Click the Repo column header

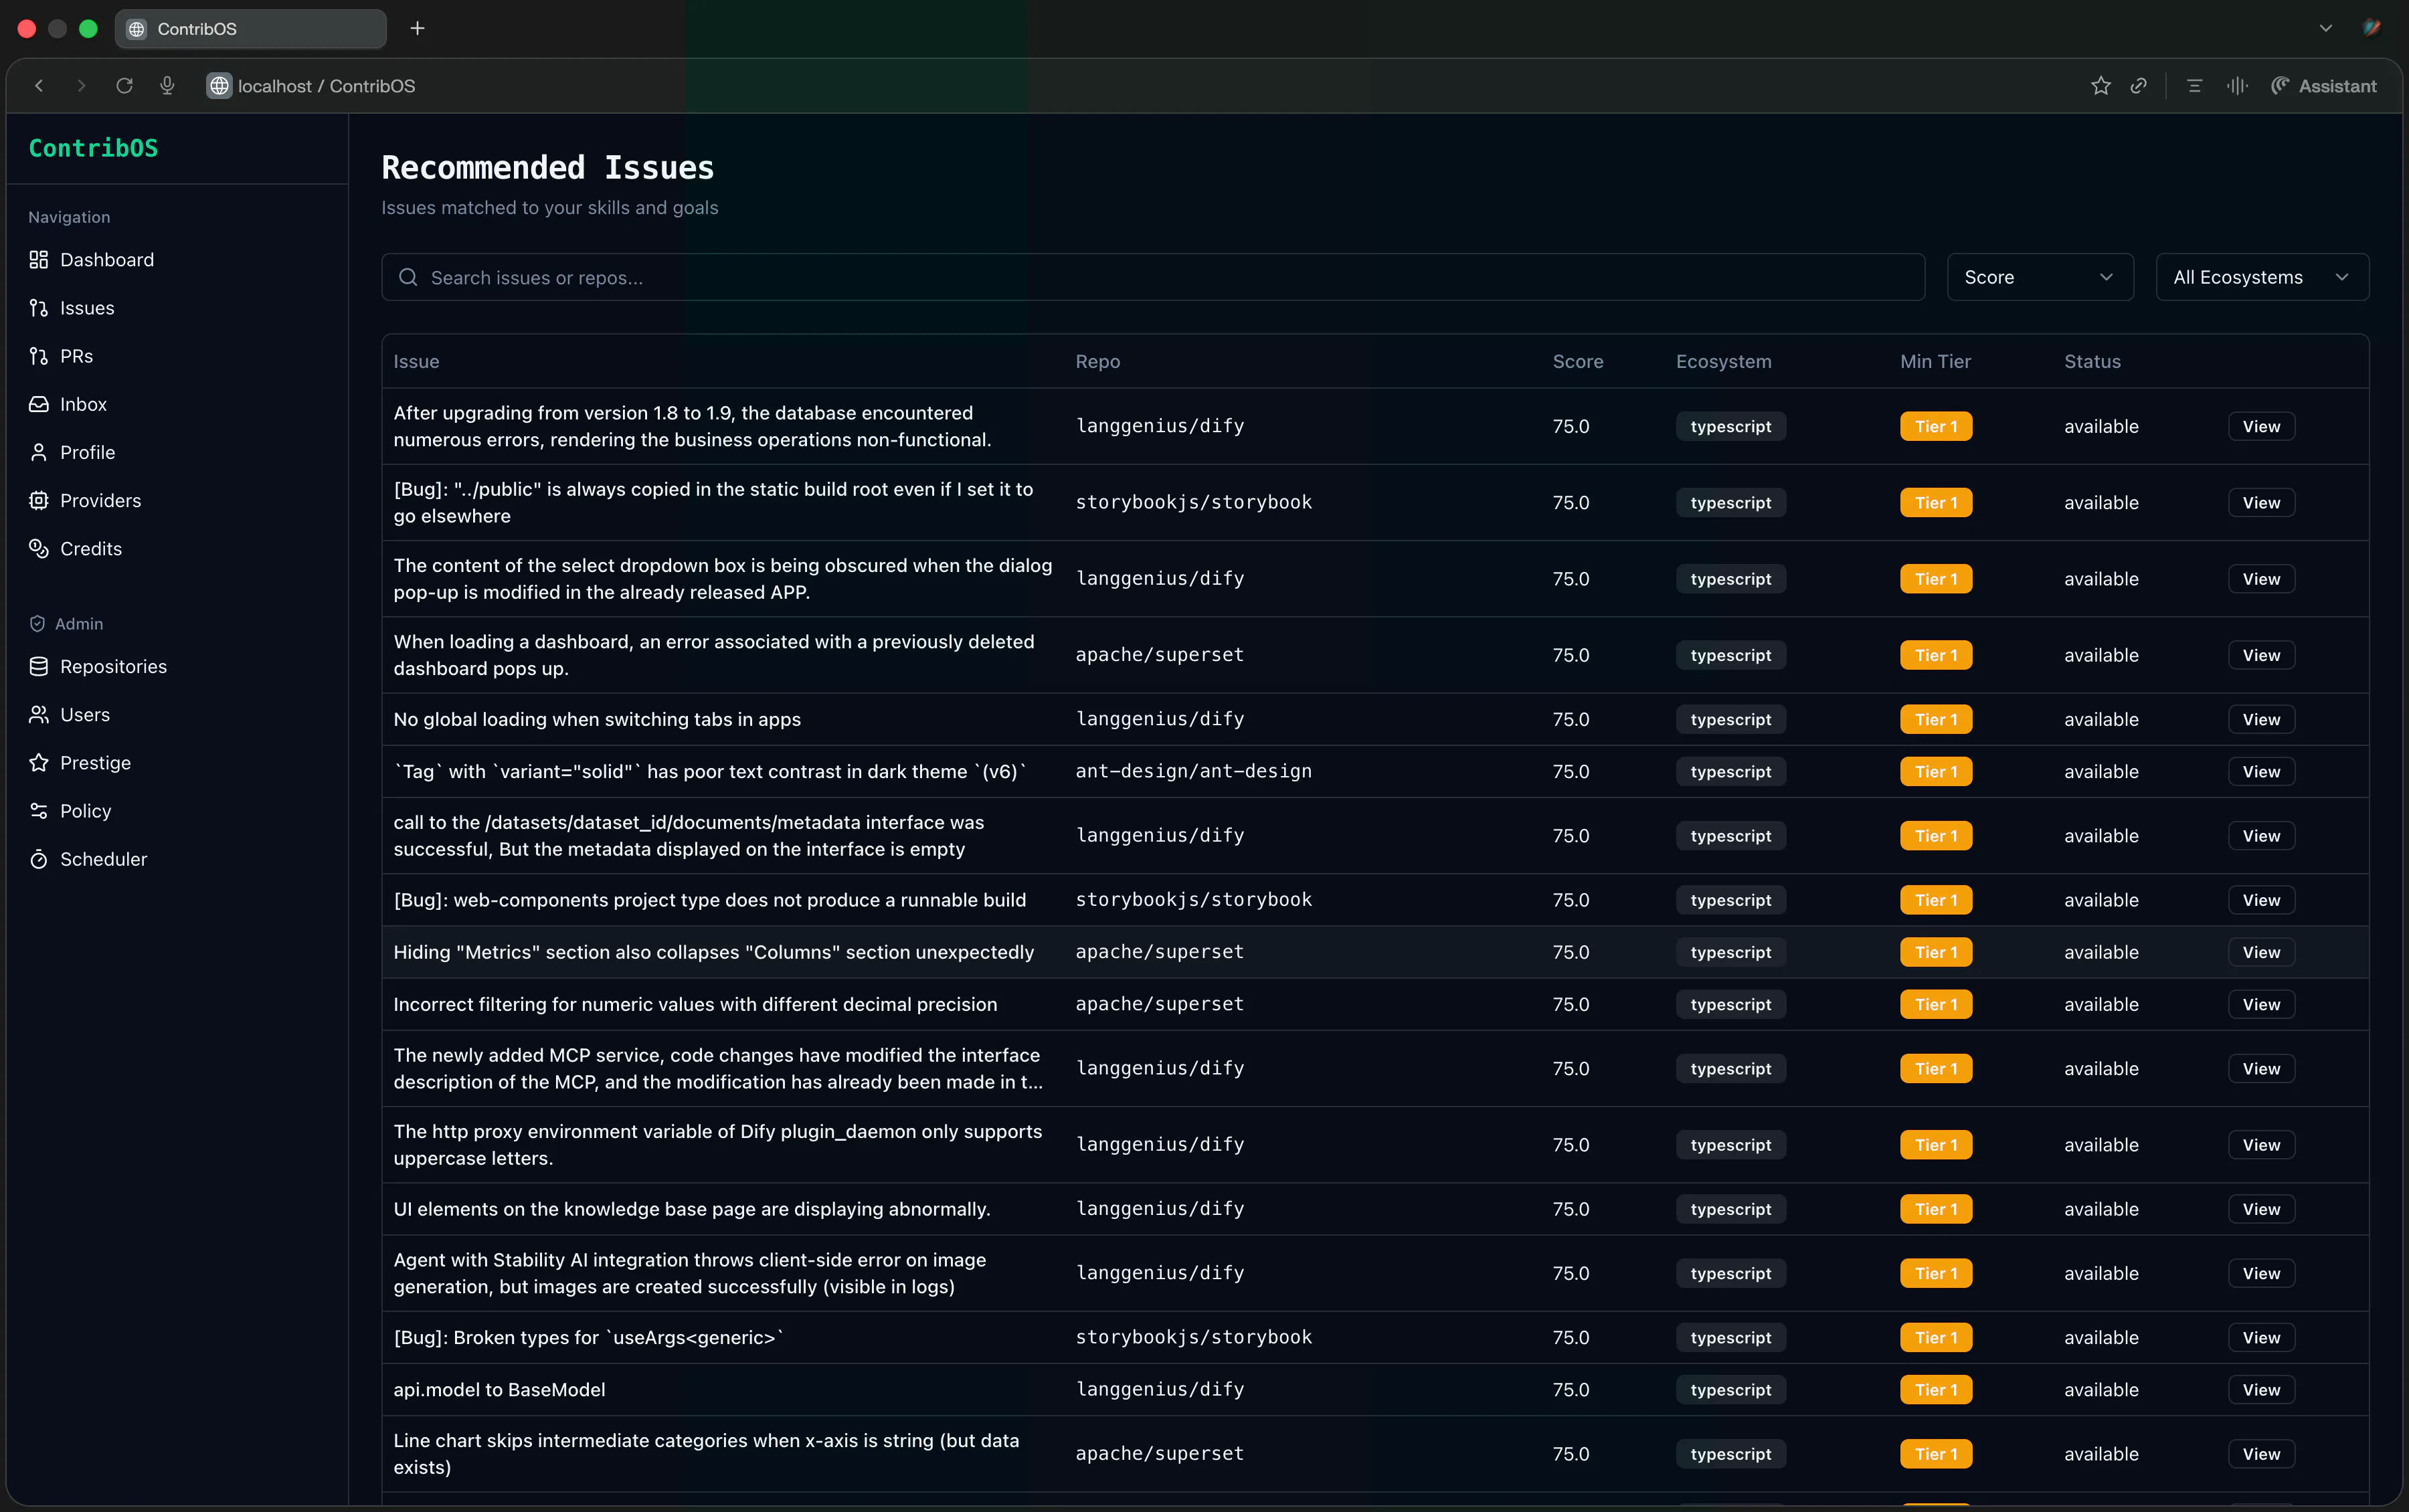[x=1097, y=361]
